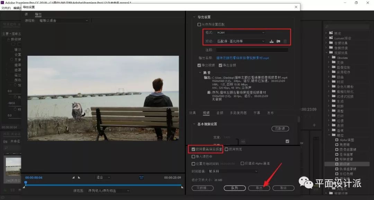
Task: Open the 预设 匹配源 preset dropdown
Action: pos(240,41)
